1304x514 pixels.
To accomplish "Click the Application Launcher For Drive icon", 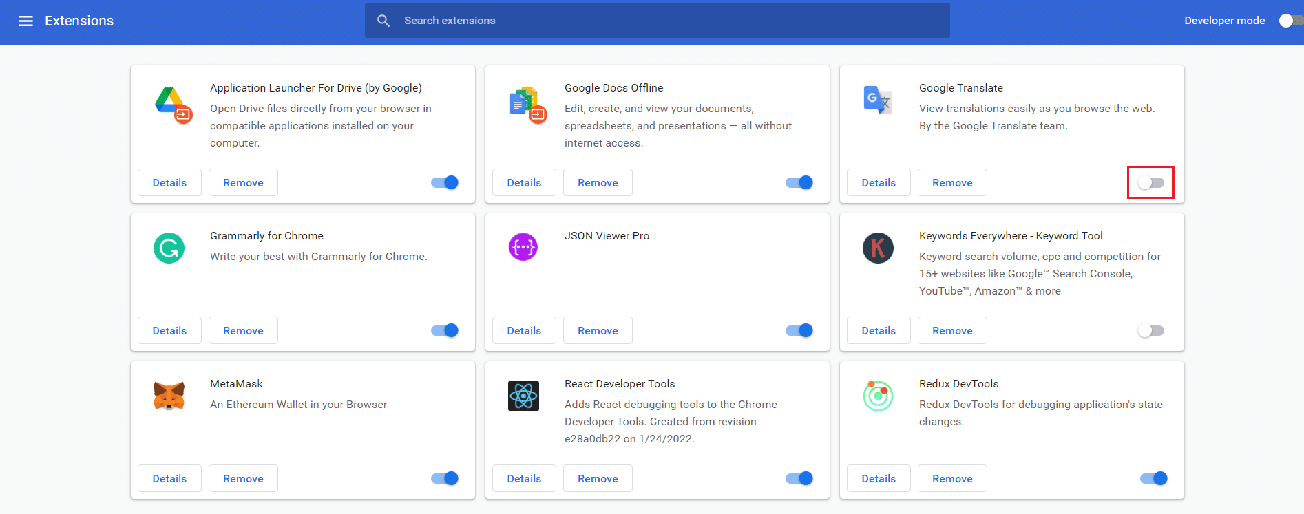I will pyautogui.click(x=173, y=105).
